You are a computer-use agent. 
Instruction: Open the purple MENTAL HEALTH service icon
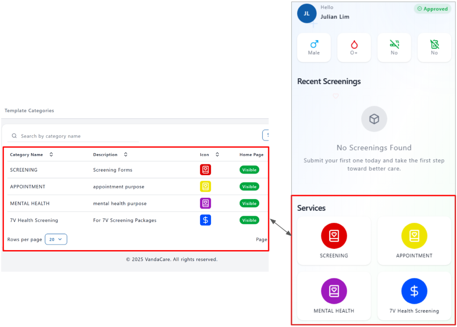pos(334,291)
